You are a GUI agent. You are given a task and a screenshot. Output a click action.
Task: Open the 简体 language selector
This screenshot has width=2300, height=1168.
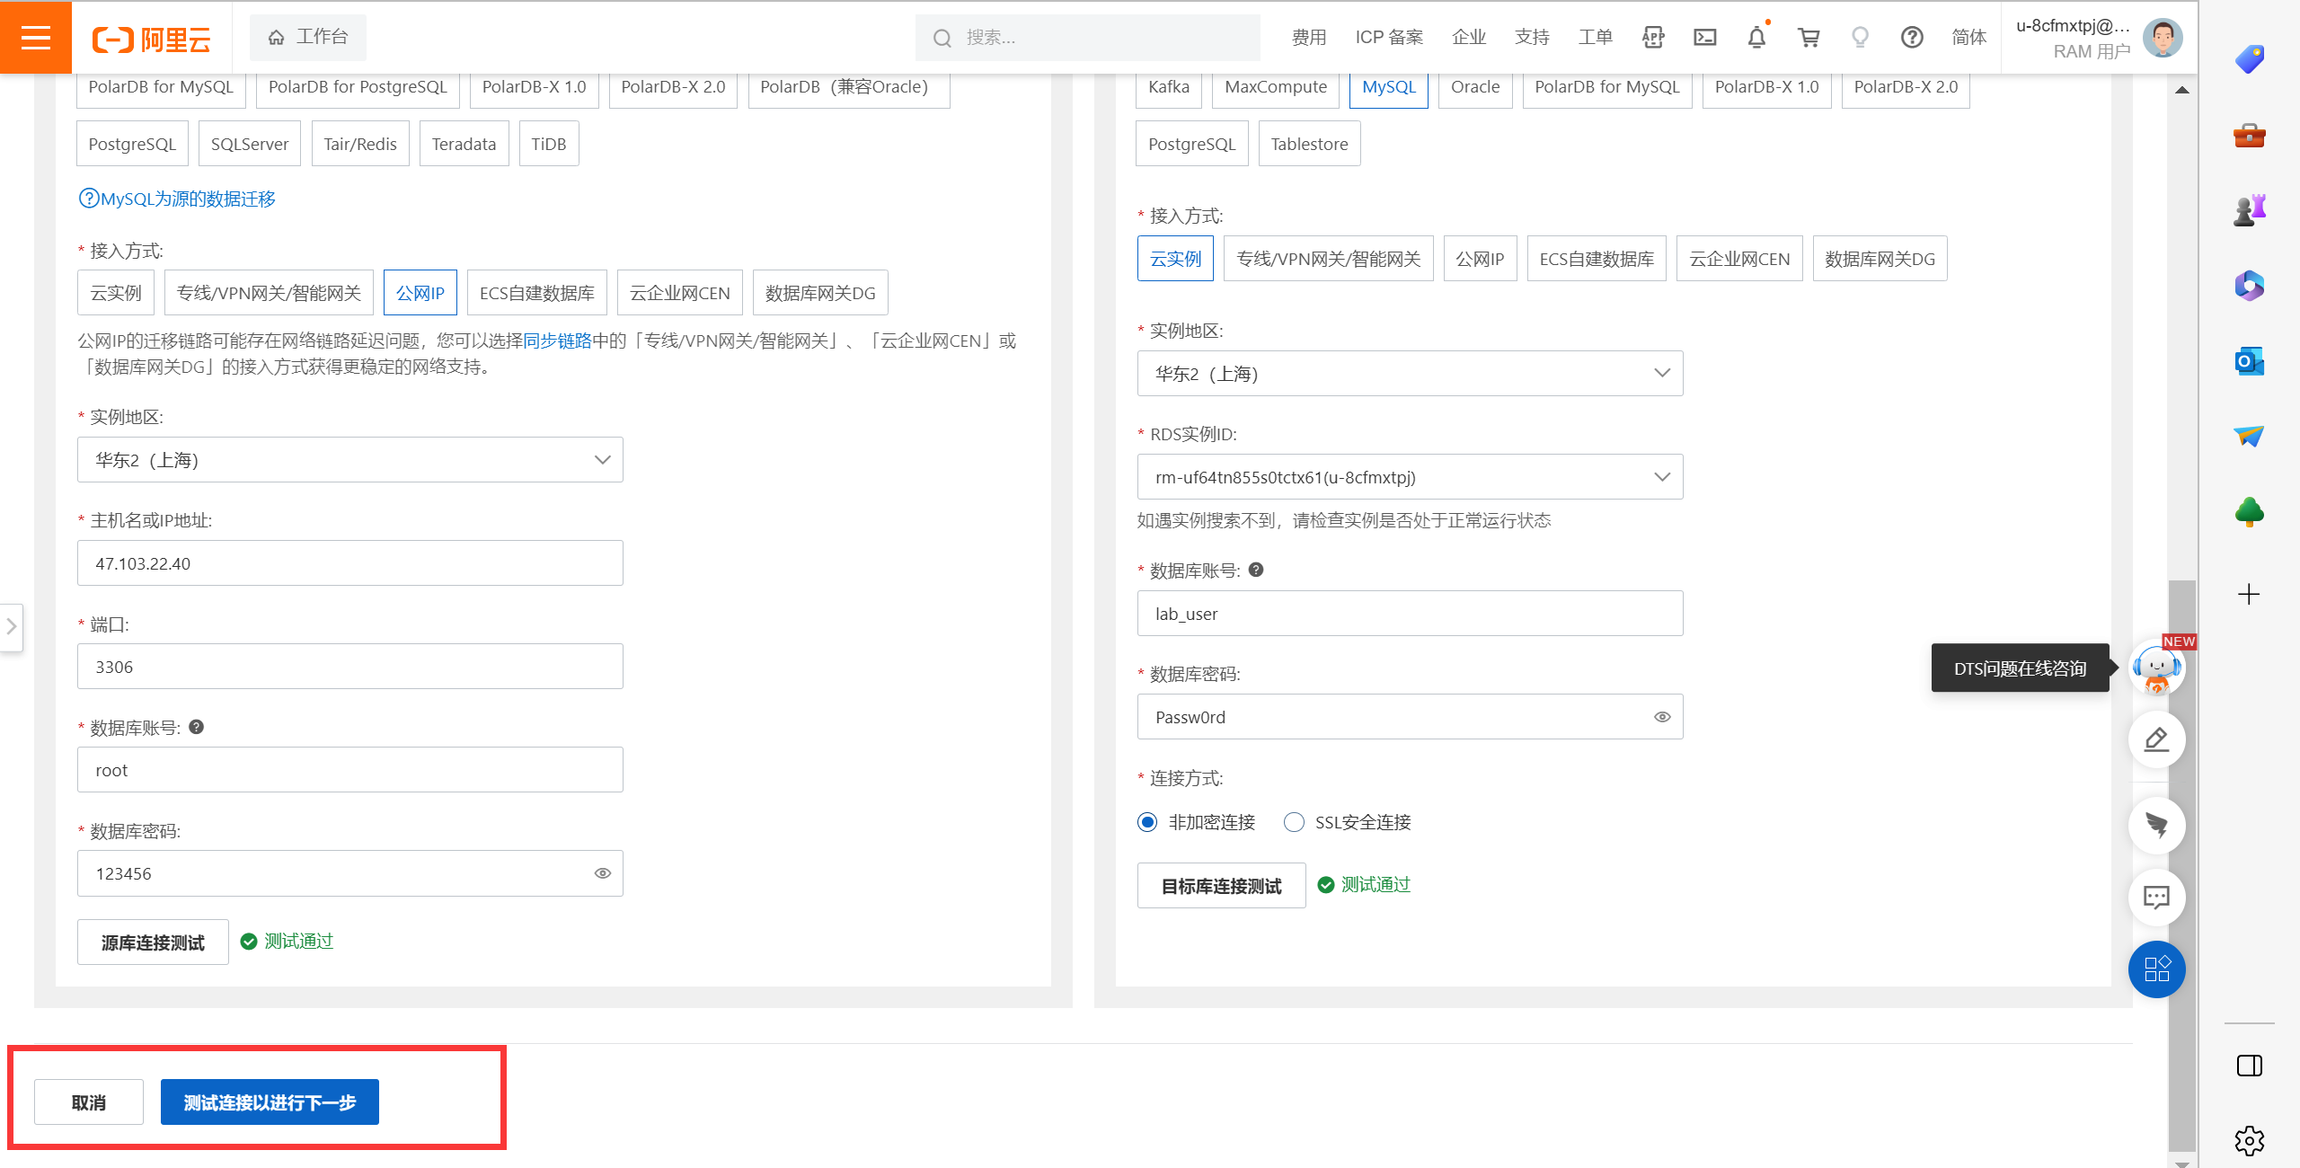pos(1969,37)
